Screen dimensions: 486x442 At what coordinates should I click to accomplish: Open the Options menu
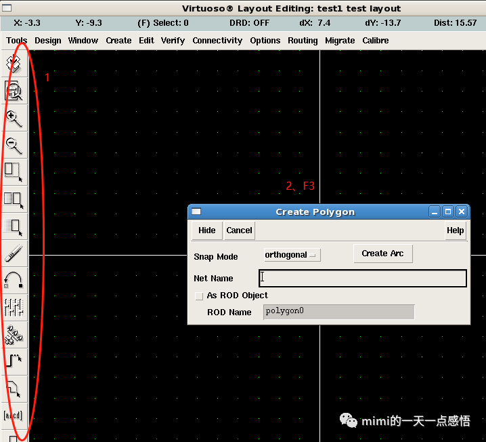click(x=265, y=41)
